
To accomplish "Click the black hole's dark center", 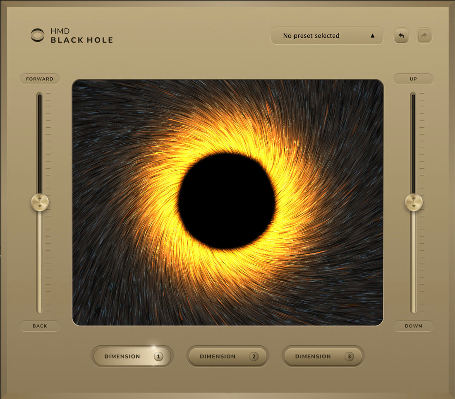I will [227, 201].
